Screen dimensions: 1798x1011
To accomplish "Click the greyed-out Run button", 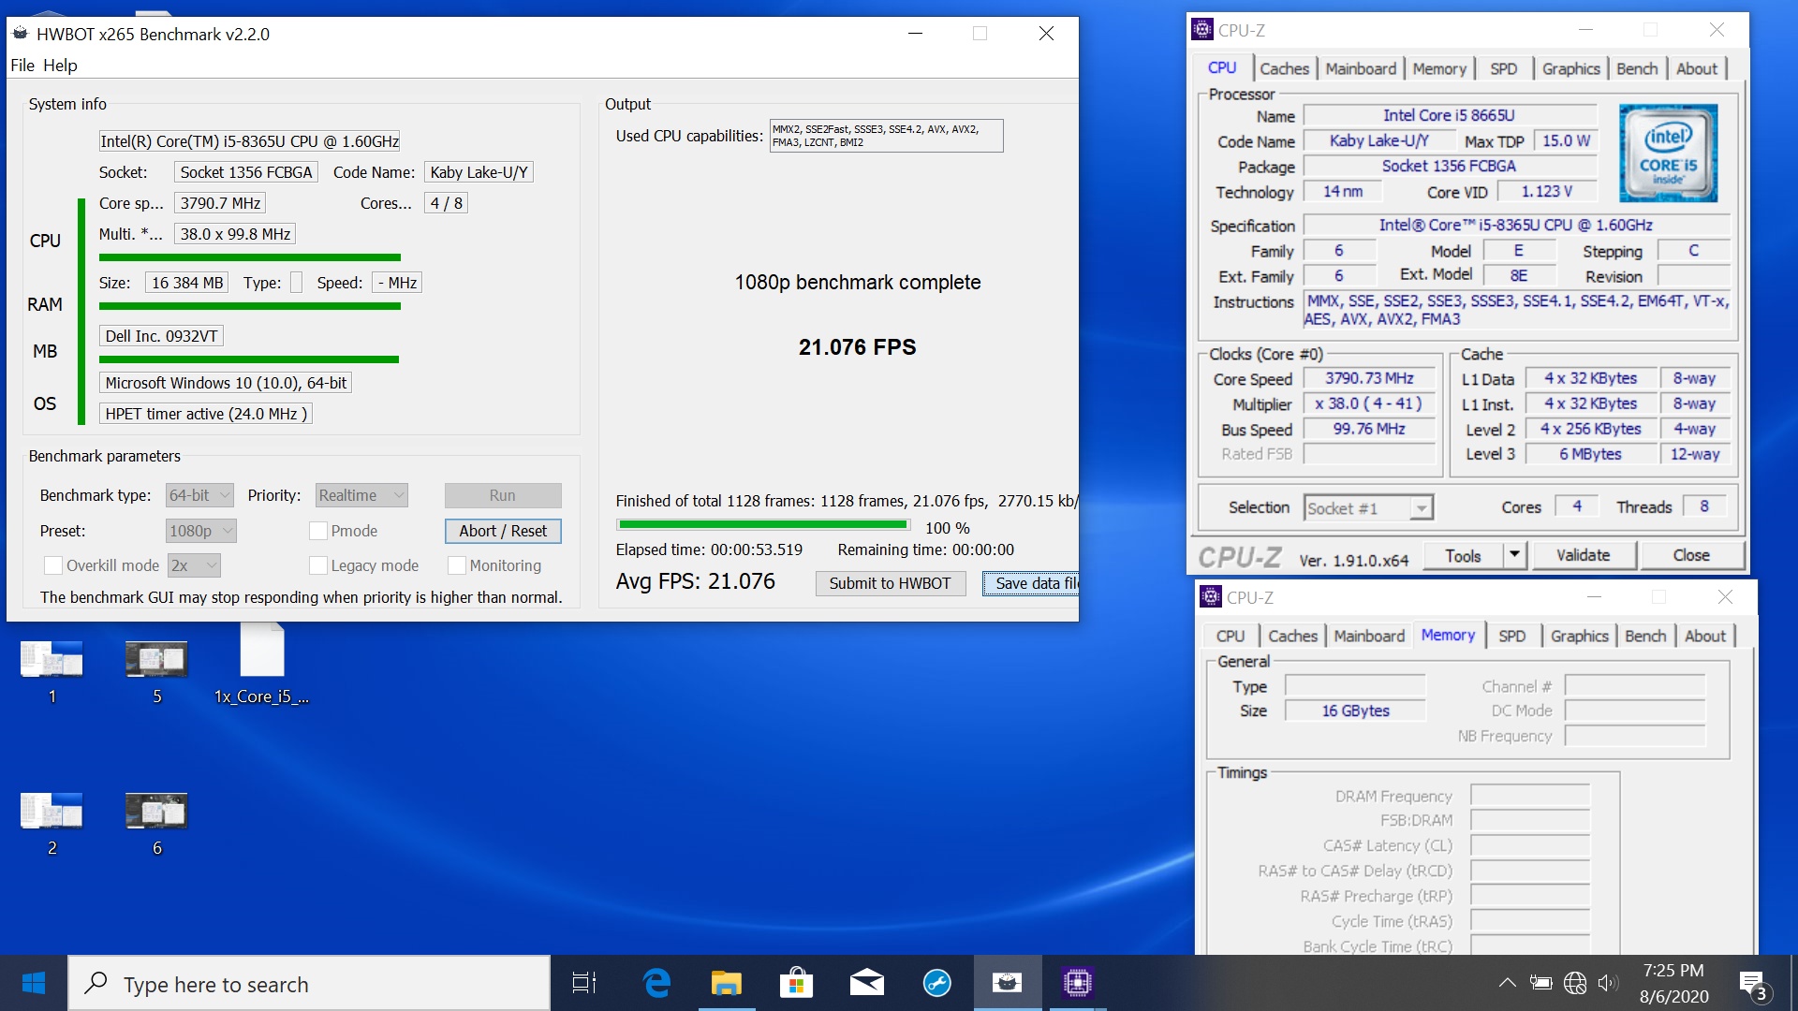I will 503,495.
